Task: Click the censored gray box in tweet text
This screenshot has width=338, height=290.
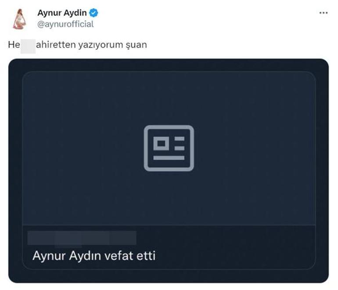Action: 28,46
